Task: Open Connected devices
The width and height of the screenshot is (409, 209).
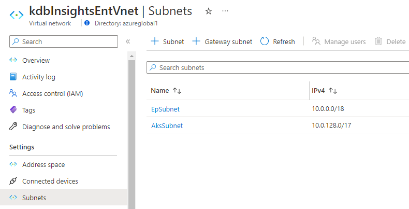Action: tap(50, 182)
